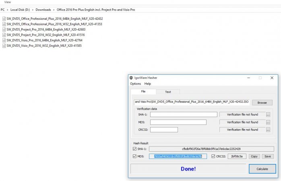Click the Done! progress bar

tap(188, 169)
